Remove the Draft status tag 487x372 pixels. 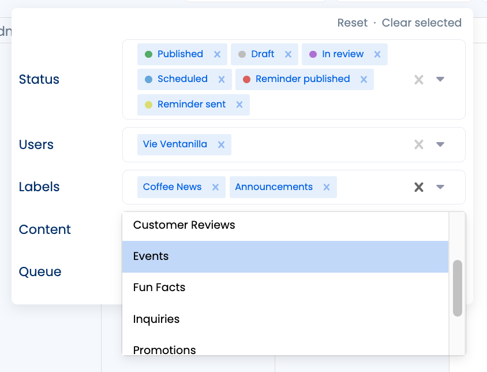point(289,54)
